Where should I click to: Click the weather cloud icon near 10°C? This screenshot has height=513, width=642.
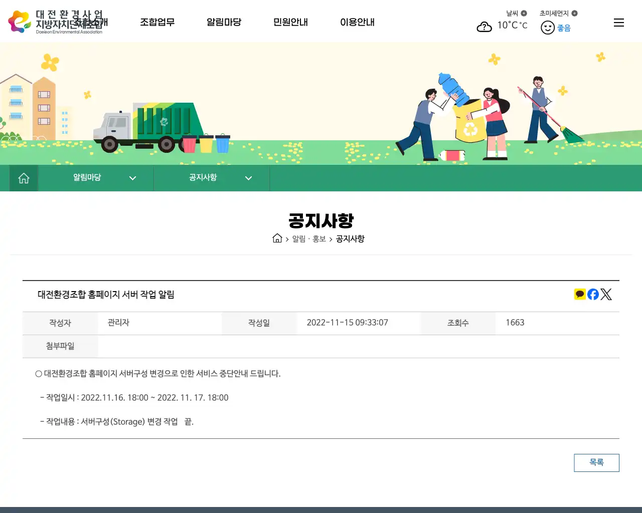pos(484,27)
